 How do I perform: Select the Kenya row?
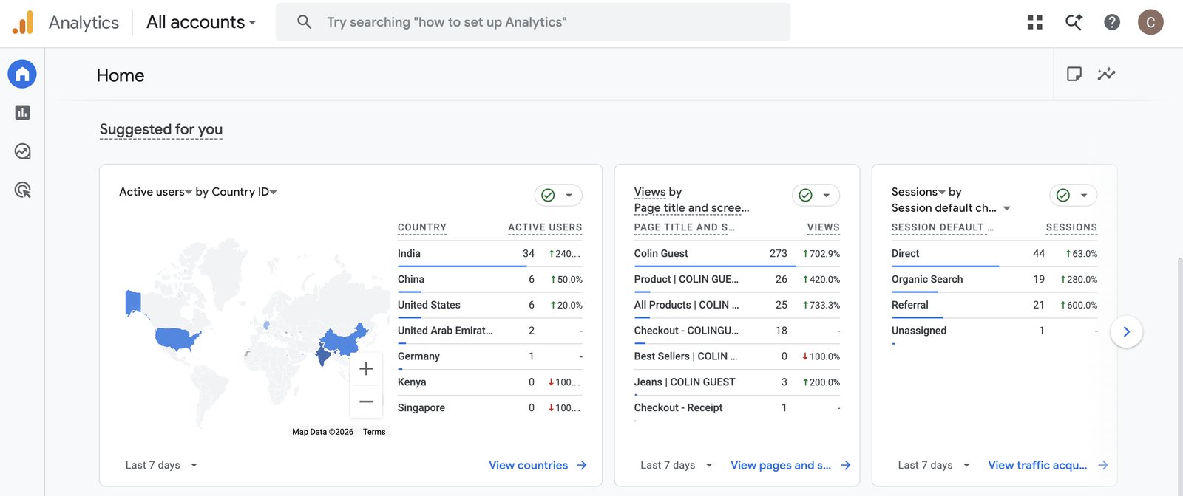pos(490,382)
